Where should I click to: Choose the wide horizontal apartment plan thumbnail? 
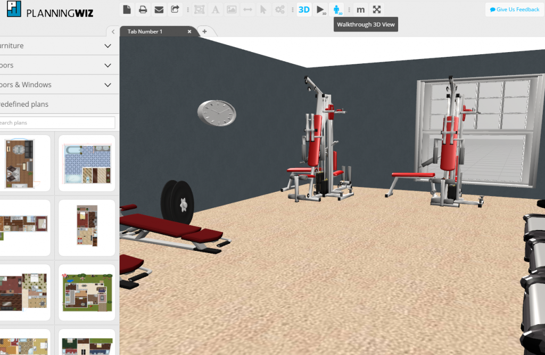point(24,227)
